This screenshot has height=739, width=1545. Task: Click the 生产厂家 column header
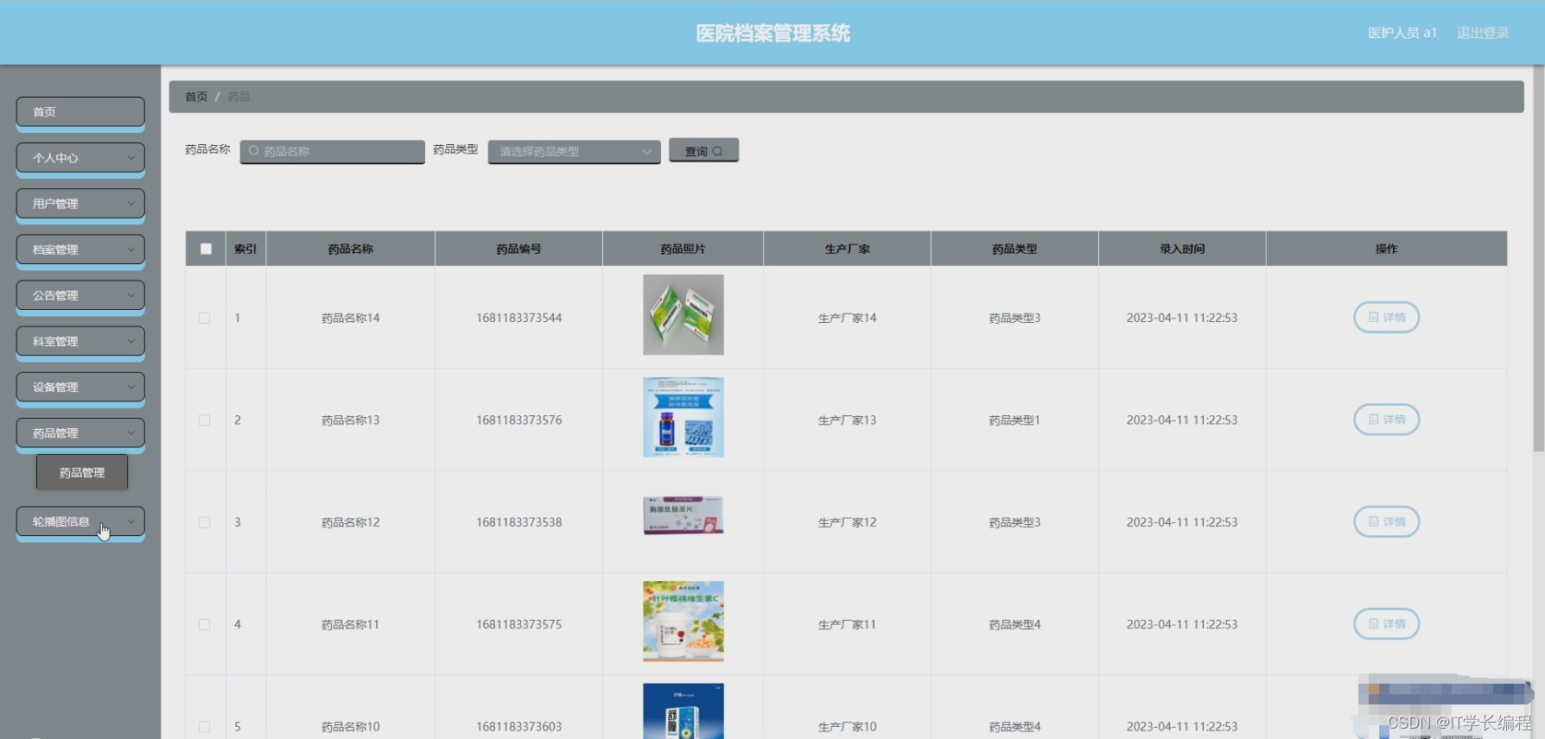[x=847, y=249]
